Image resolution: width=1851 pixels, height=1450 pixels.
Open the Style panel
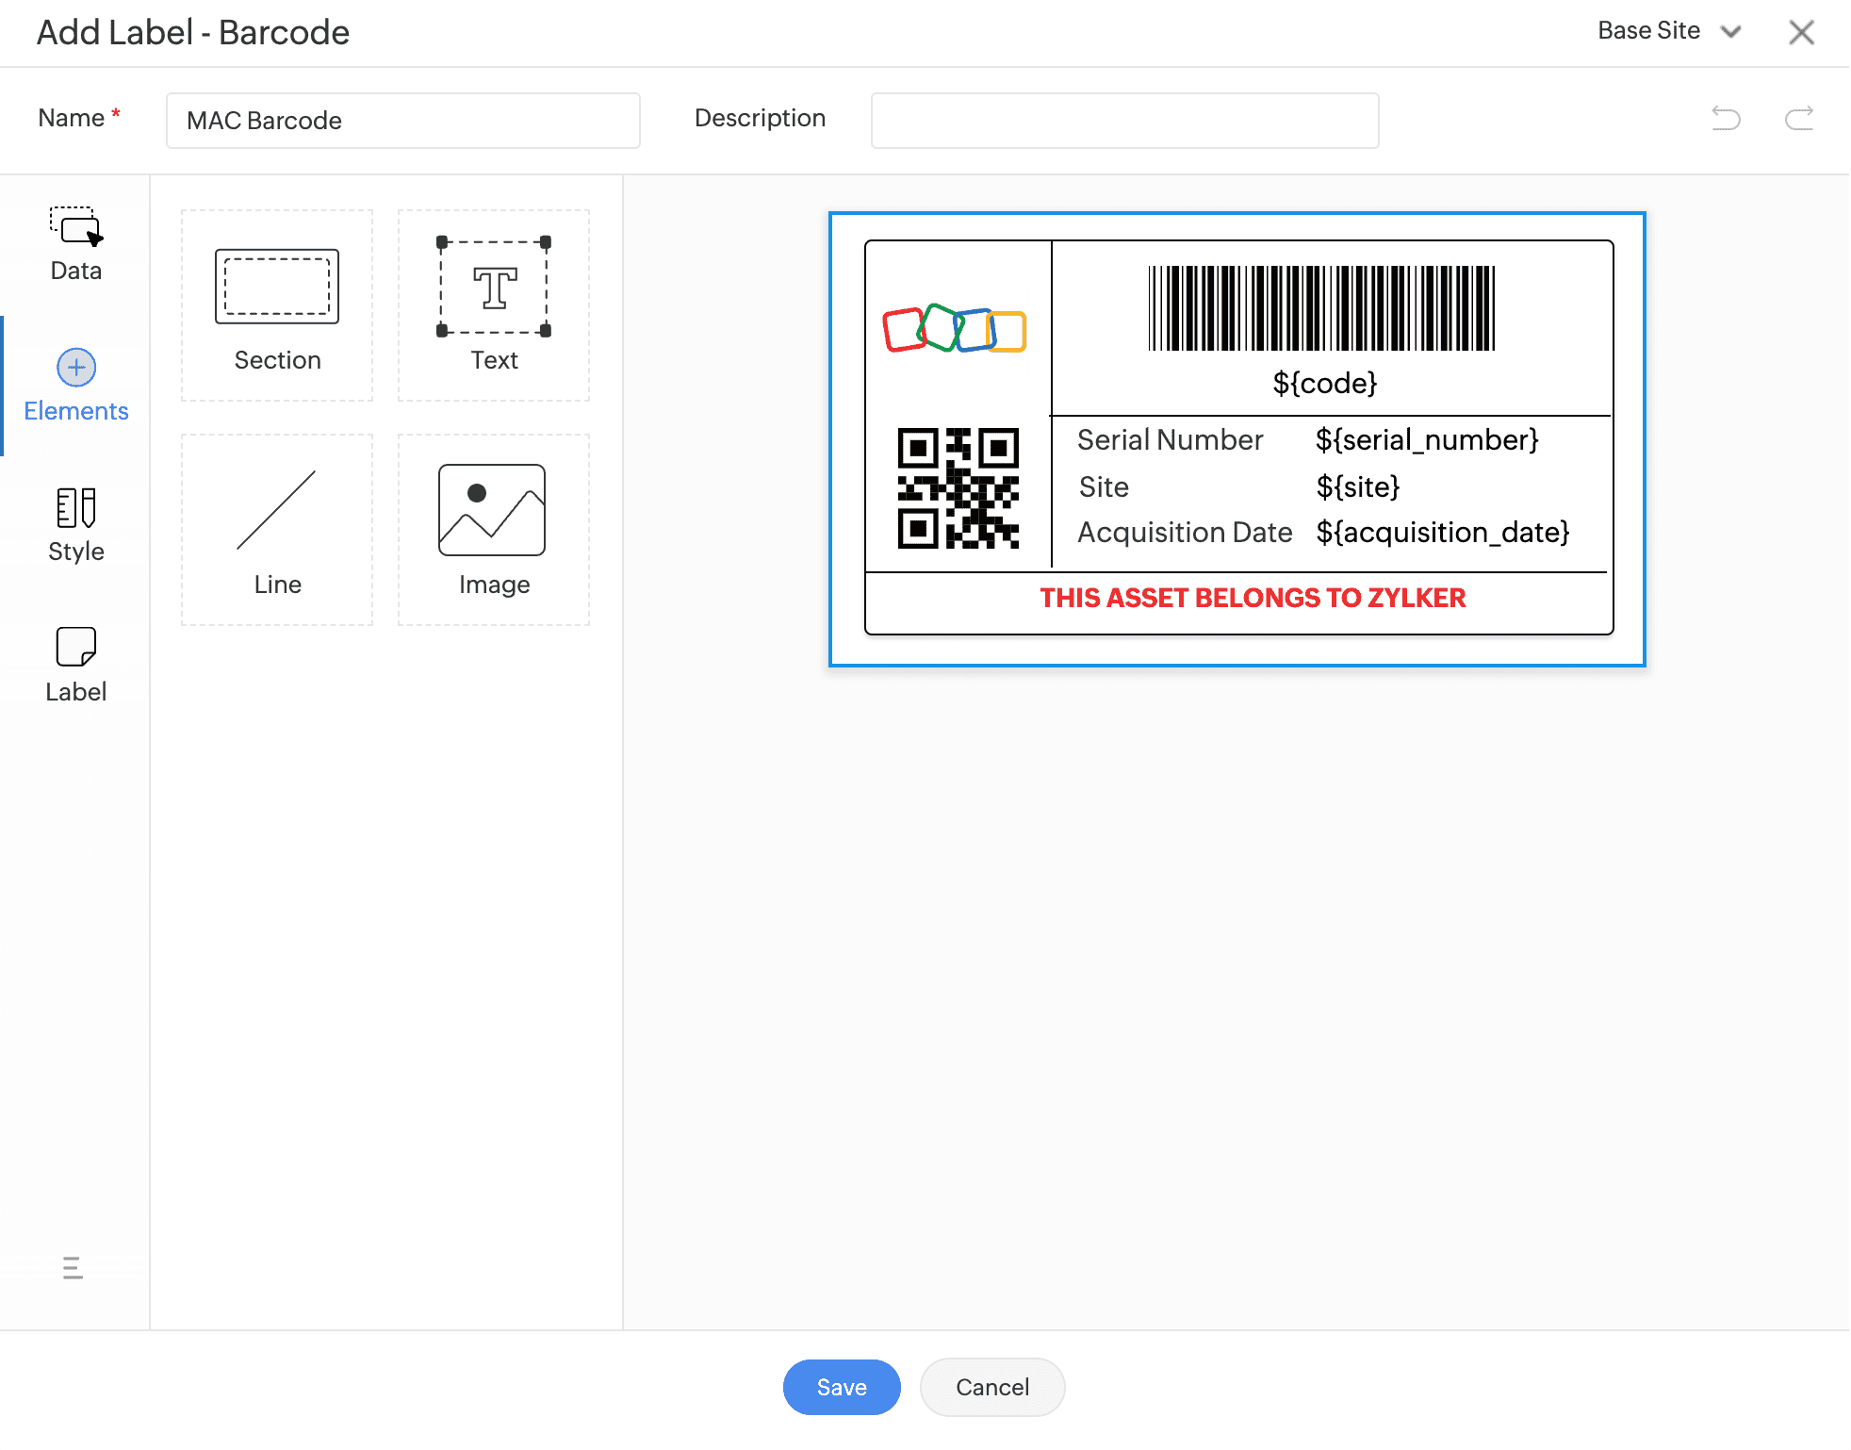tap(75, 525)
